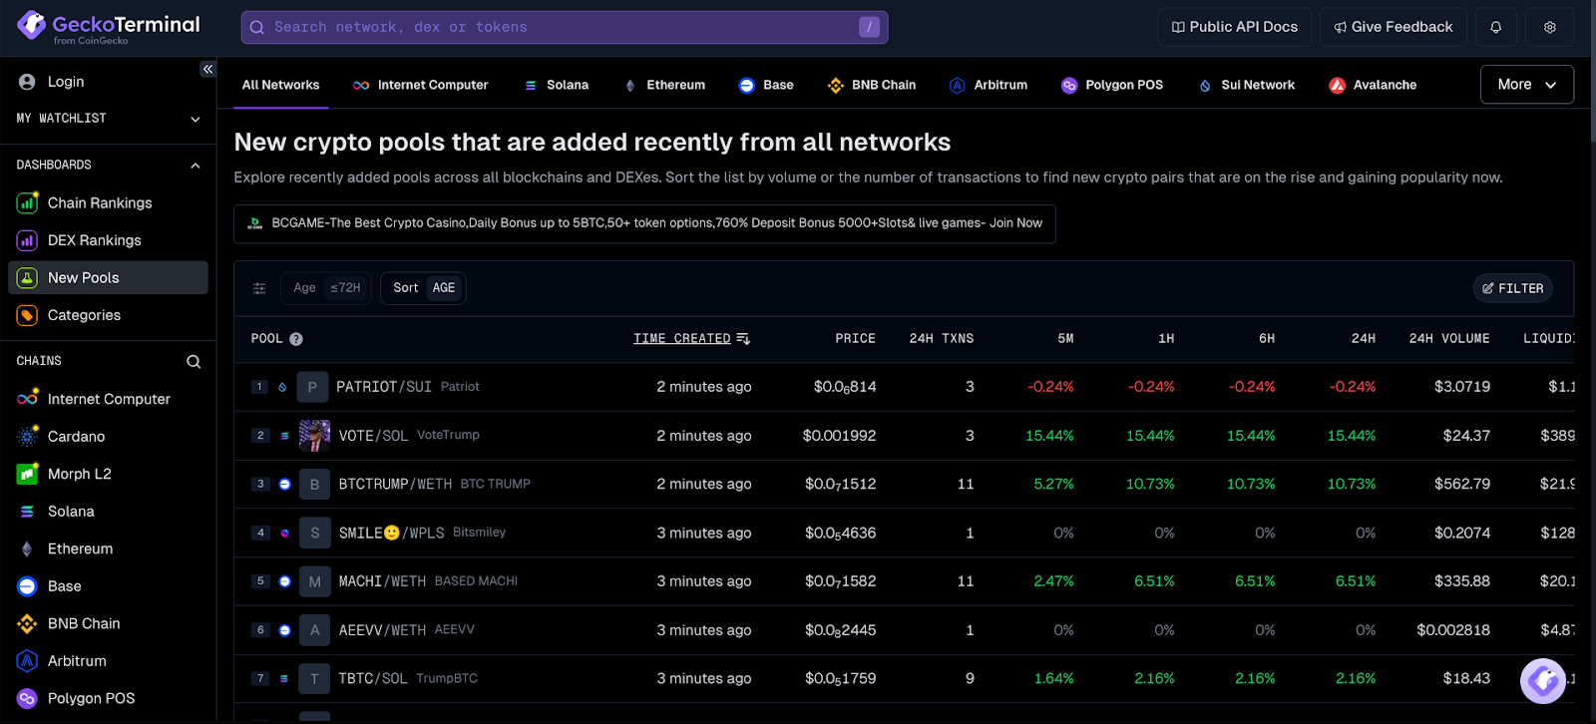This screenshot has height=724, width=1596.
Task: Select Base in sidebar chains list
Action: (108, 585)
